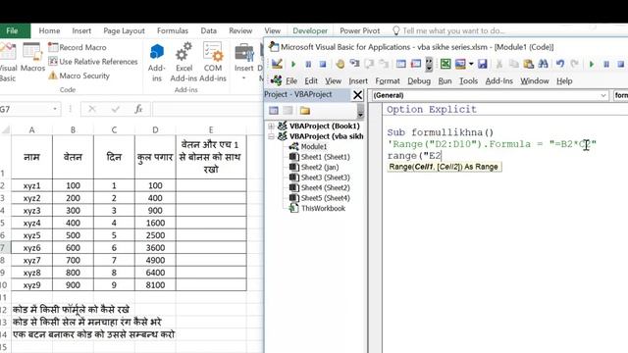The image size is (628, 353).
Task: Open the Excel File tab
Action: 12,30
